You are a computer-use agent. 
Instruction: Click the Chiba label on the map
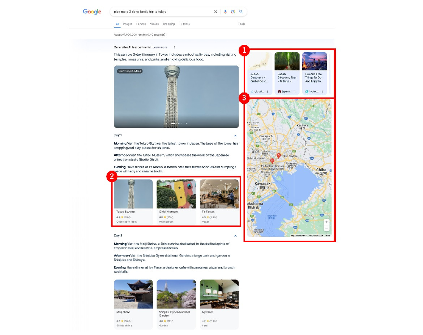coord(321,172)
